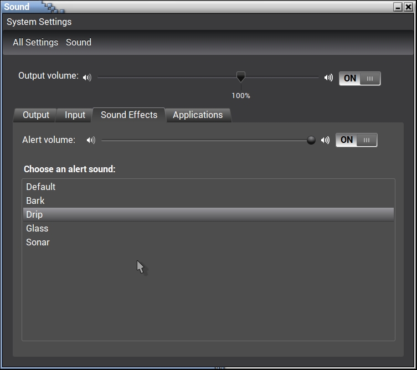Select Glass as the alert sound
The height and width of the screenshot is (370, 417).
coord(37,228)
